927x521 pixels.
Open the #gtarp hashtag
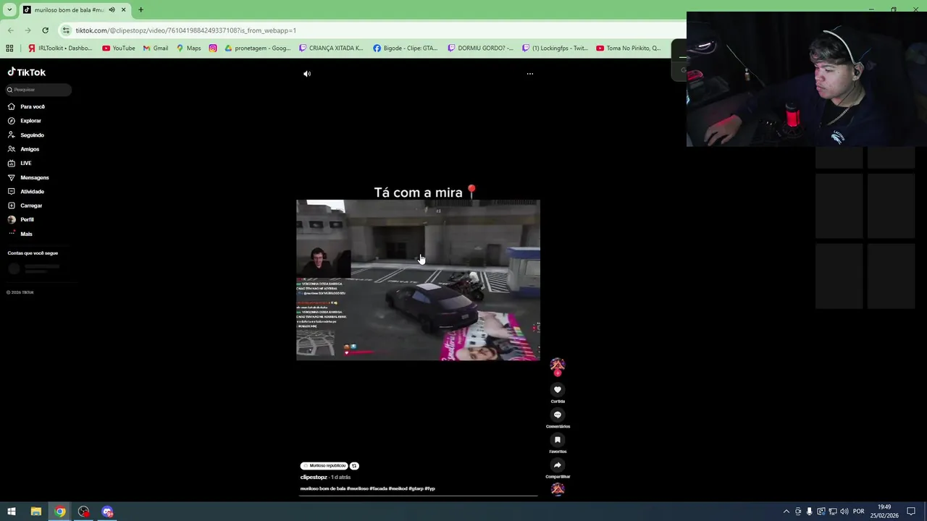[x=416, y=489]
